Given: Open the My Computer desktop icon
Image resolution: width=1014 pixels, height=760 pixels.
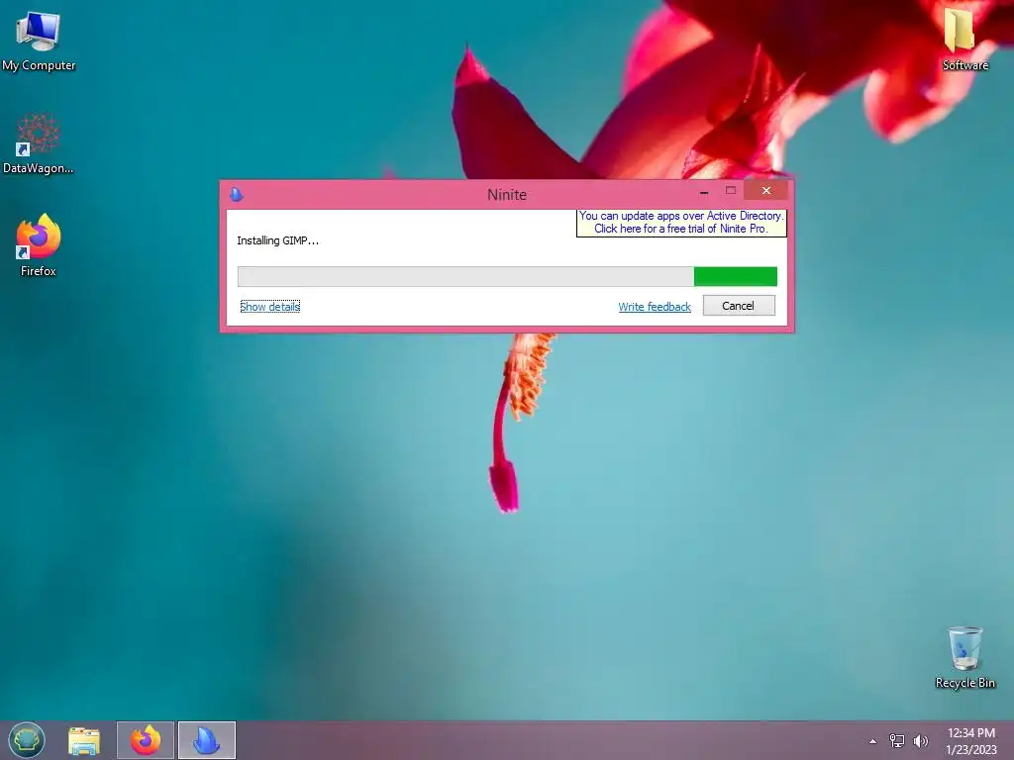Looking at the screenshot, I should pos(39,41).
